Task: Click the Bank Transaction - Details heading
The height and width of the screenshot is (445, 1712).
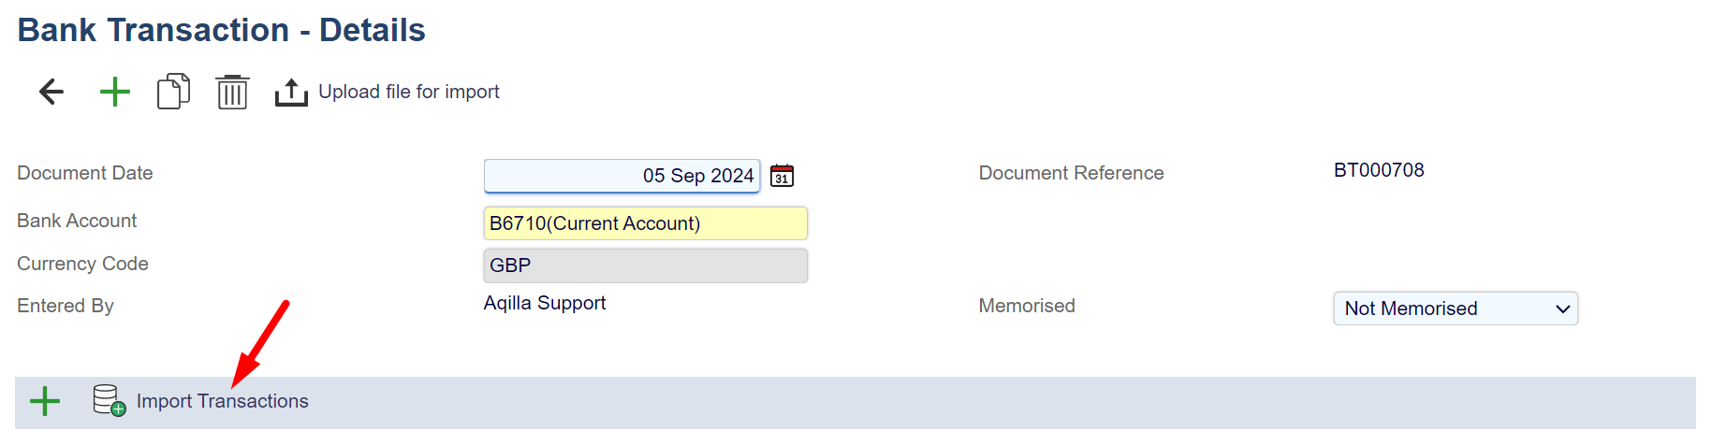Action: 222,30
